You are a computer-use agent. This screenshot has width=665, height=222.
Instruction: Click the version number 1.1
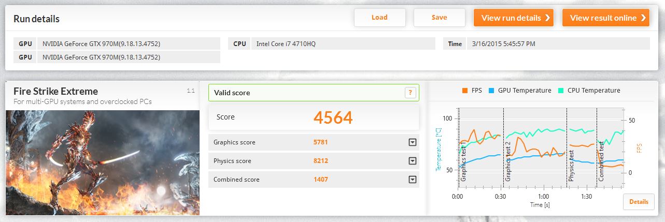click(190, 91)
